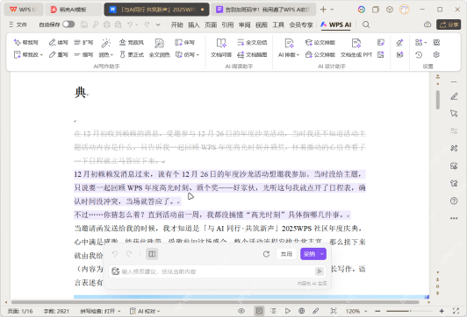The height and width of the screenshot is (317, 467).
Task: Click the zoom slider in status bar
Action: click(411, 311)
